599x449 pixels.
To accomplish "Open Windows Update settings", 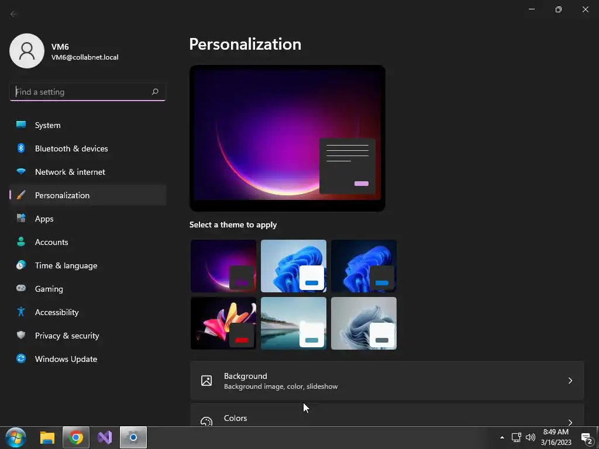I will (x=88, y=359).
